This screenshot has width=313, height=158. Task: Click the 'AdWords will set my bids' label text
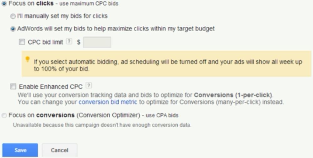click(116, 29)
